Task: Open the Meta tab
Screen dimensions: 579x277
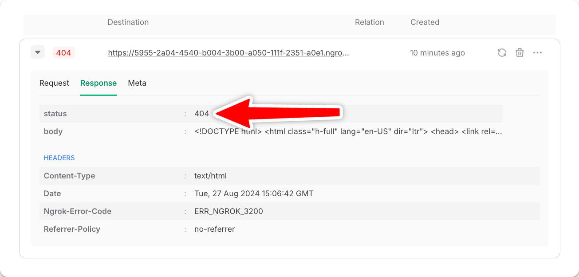Action: coord(137,83)
